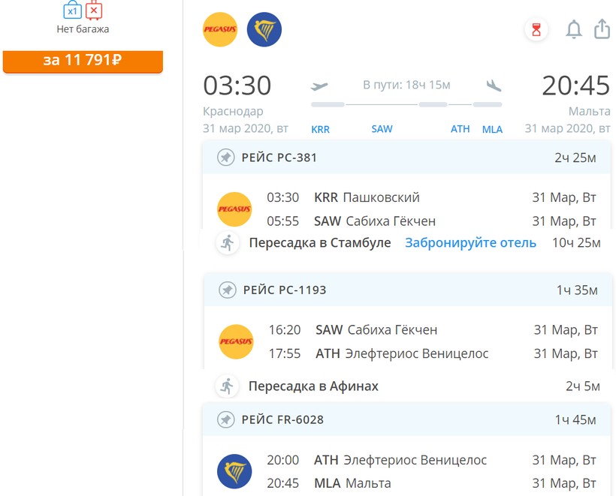Pin flight PC-1193 segment
Image resolution: width=616 pixels, height=496 pixels.
click(x=227, y=290)
